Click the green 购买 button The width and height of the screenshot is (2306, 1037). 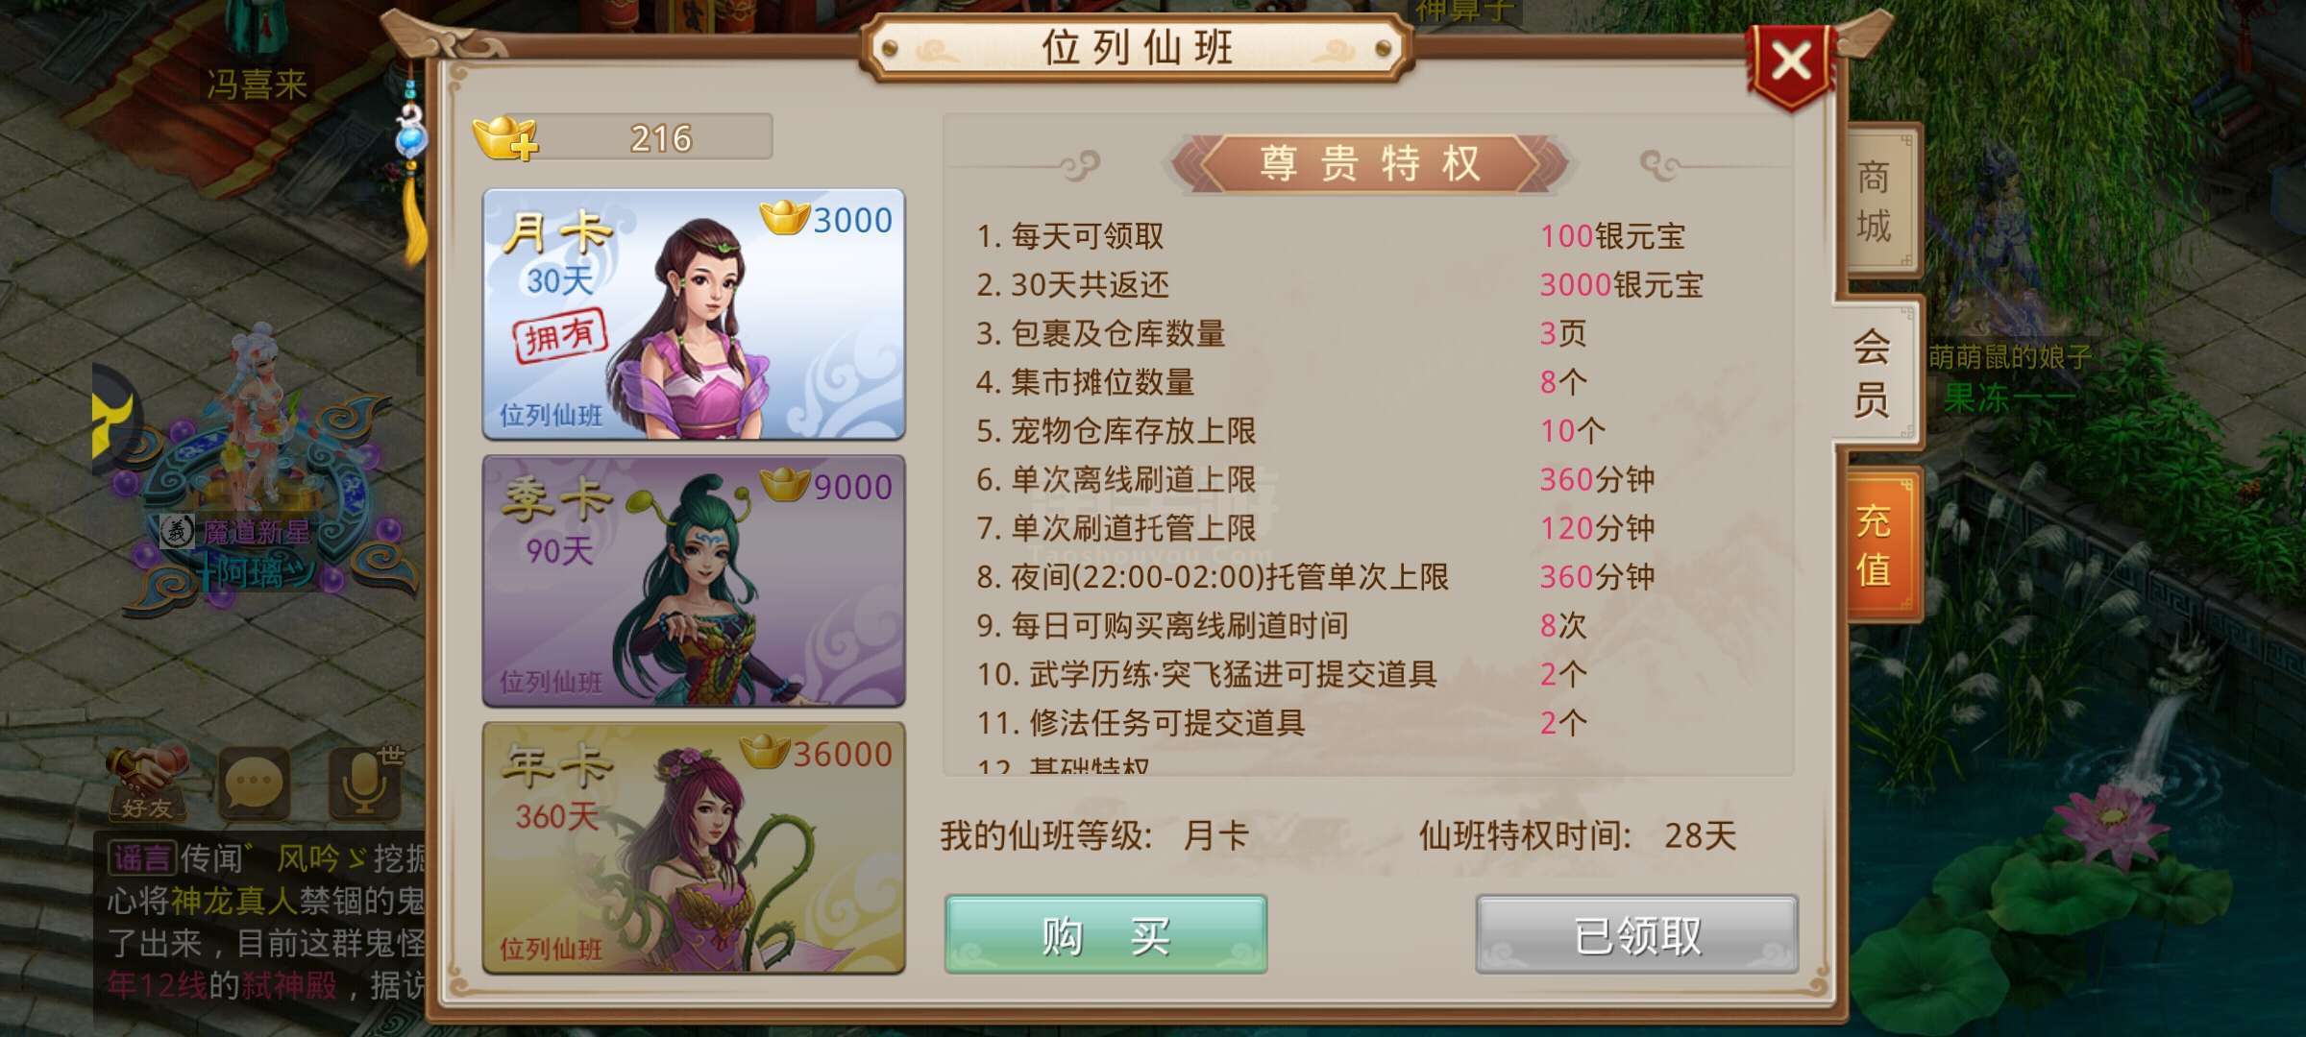click(x=1106, y=934)
